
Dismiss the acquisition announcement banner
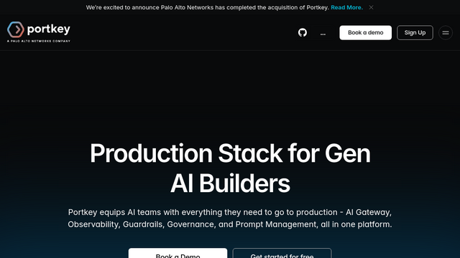[x=371, y=7]
